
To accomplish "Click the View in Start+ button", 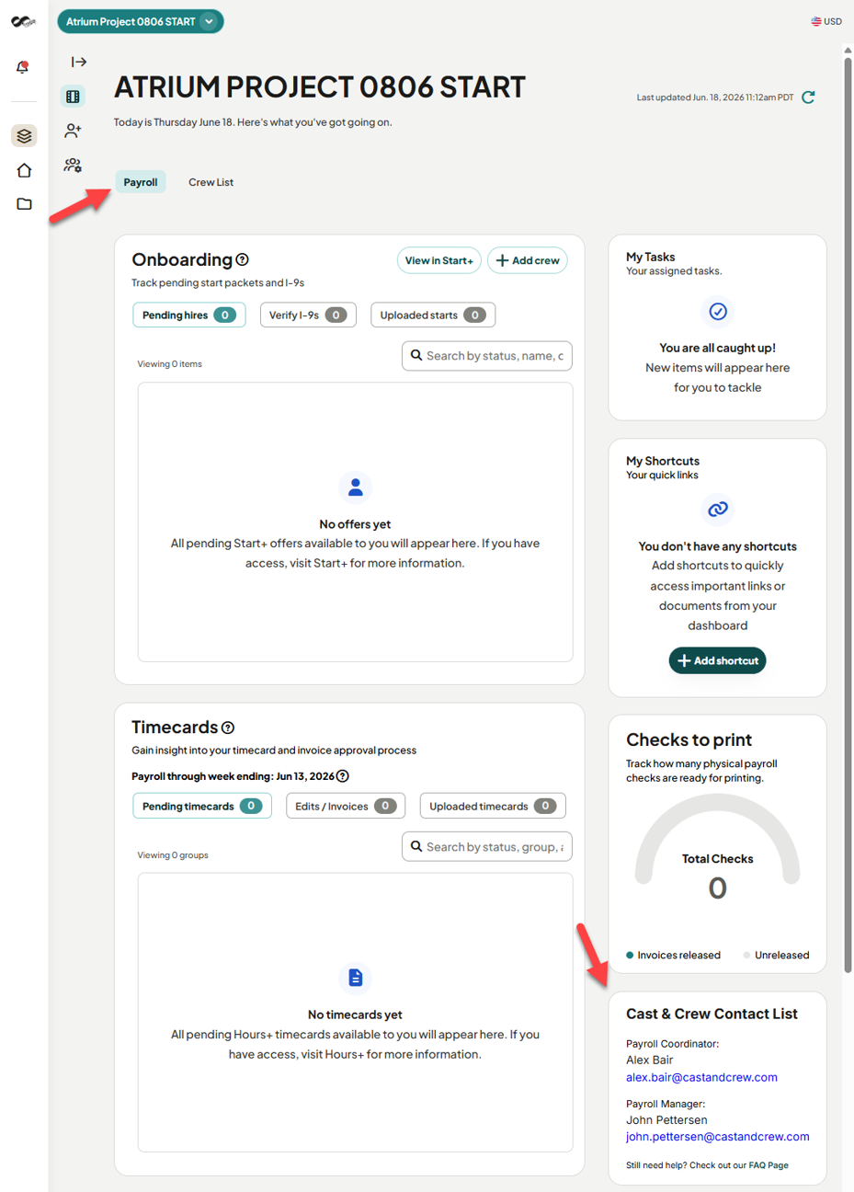I will 438,260.
